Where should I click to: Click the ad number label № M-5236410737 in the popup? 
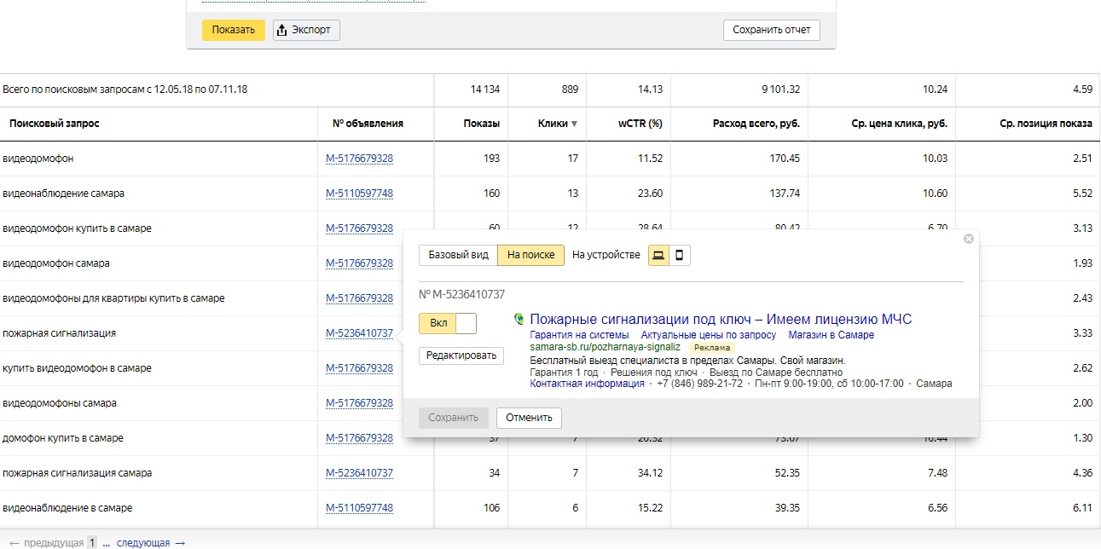[462, 294]
